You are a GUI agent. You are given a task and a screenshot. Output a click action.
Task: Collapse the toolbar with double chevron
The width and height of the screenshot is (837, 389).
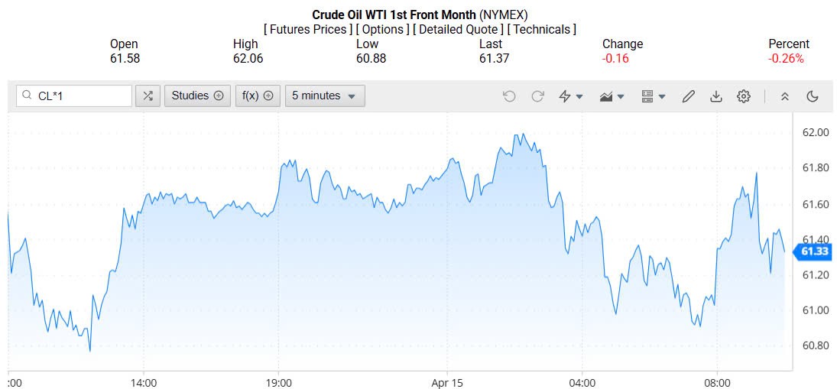[x=784, y=96]
